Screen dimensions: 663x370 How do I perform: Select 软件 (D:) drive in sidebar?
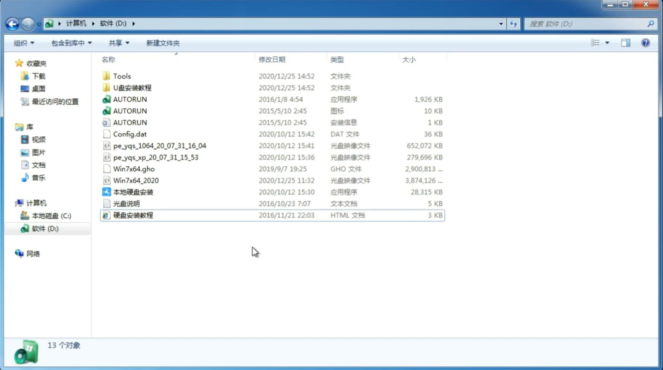click(45, 229)
